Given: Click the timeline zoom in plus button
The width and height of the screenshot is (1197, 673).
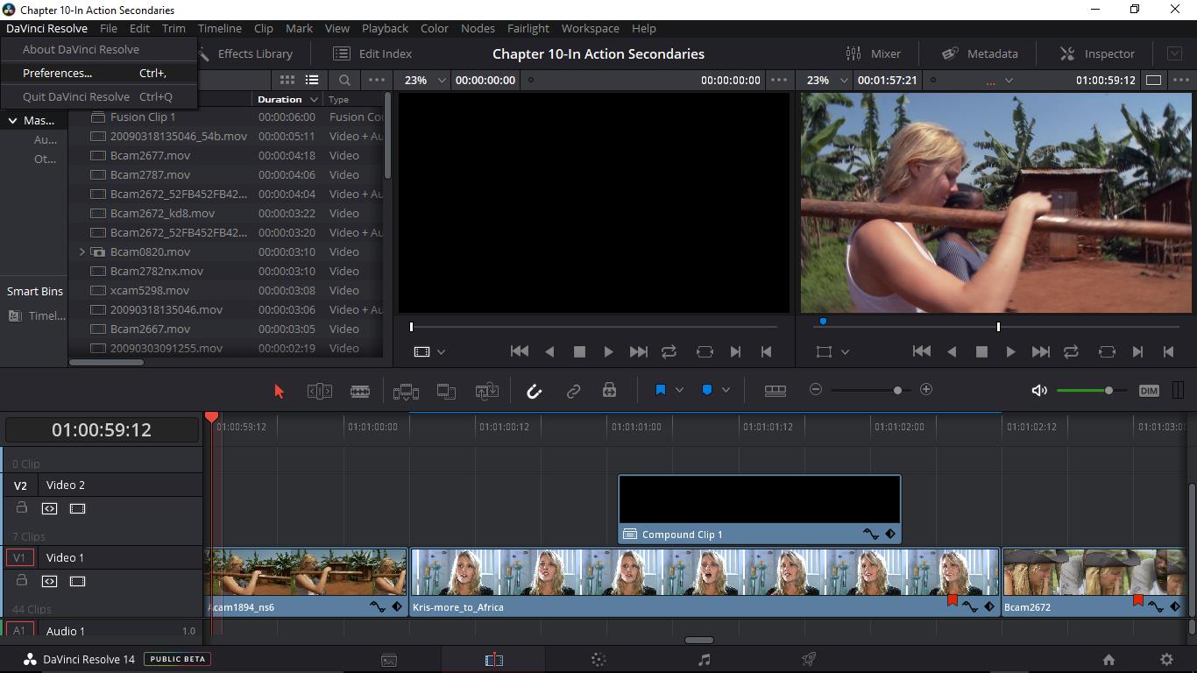Looking at the screenshot, I should pos(926,389).
